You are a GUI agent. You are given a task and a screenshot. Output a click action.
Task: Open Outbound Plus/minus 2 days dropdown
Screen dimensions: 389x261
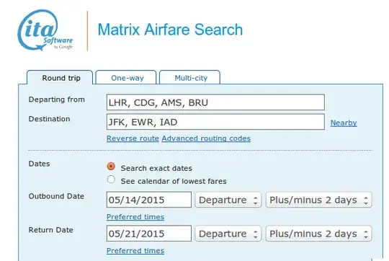click(319, 200)
